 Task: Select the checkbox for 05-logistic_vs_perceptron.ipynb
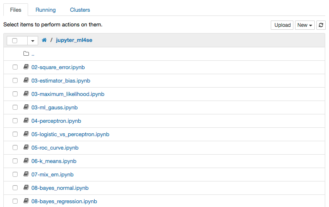pyautogui.click(x=15, y=134)
